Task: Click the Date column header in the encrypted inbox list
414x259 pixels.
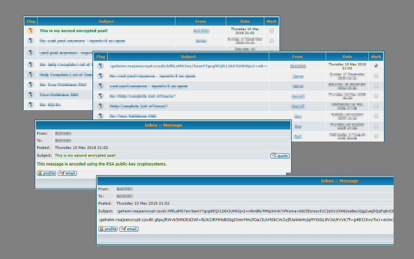Action: pyautogui.click(x=347, y=57)
